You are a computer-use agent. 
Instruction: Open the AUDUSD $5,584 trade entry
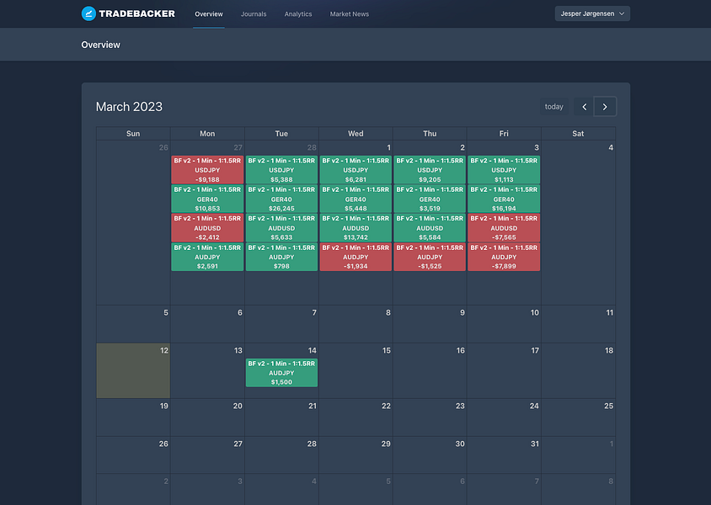point(430,228)
